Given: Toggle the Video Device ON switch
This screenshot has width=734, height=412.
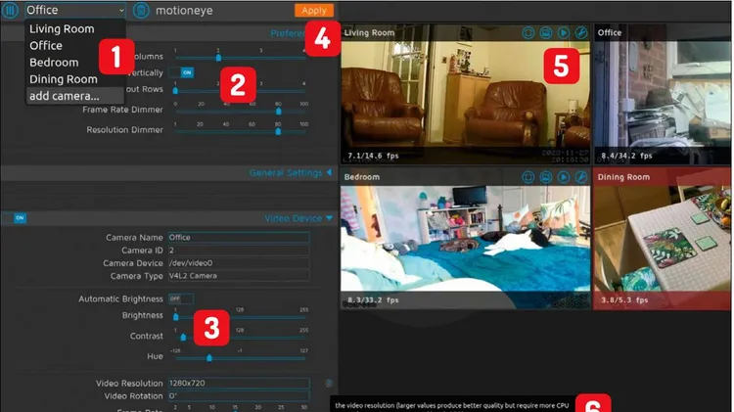Looking at the screenshot, I should [x=15, y=217].
